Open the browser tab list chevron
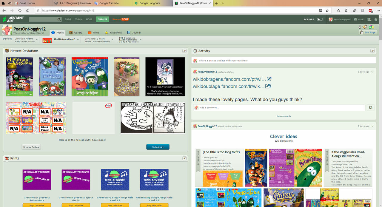Image resolution: width=382 pixels, height=207 pixels. click(x=223, y=3)
